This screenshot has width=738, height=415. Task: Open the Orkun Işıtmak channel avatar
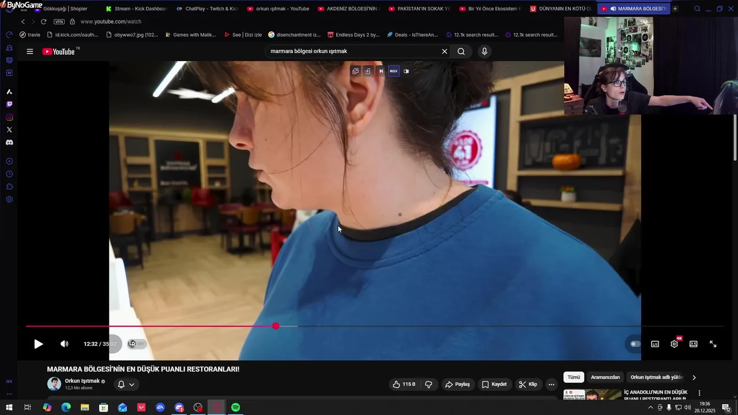click(x=54, y=384)
